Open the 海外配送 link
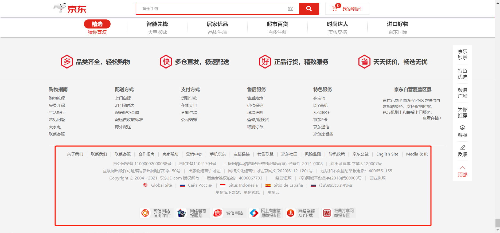 click(x=123, y=127)
